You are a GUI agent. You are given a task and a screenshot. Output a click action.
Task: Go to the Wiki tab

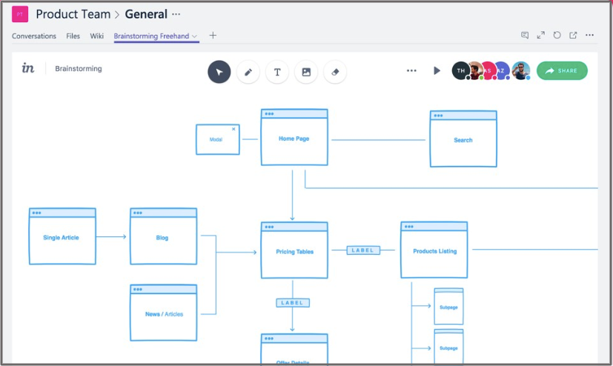(97, 36)
